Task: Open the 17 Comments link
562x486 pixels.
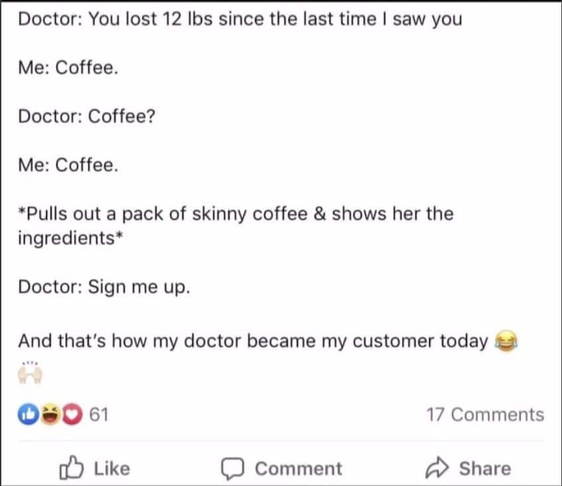Action: point(485,414)
